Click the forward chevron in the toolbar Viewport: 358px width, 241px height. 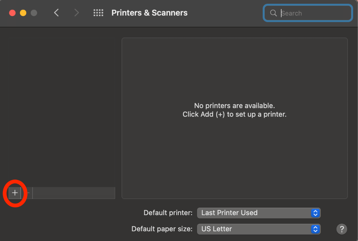(77, 13)
